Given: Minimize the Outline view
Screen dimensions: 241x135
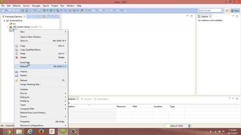Looking at the screenshot, I should click(233, 16).
